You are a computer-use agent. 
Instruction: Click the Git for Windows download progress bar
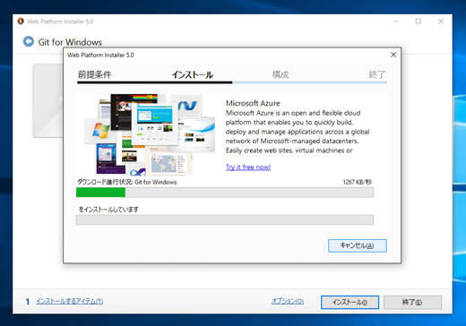[x=225, y=193]
